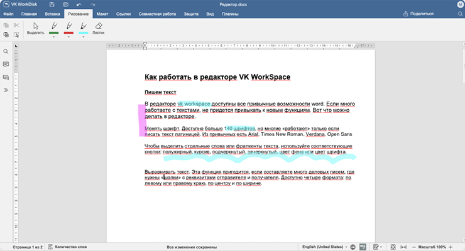Click the word count icon in status bar
Image resolution: width=465 pixels, height=251 pixels.
(50, 247)
